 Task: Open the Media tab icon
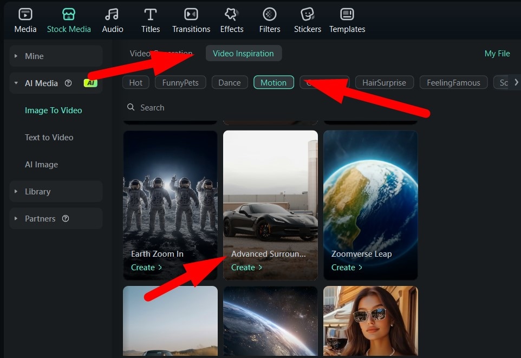tap(25, 14)
